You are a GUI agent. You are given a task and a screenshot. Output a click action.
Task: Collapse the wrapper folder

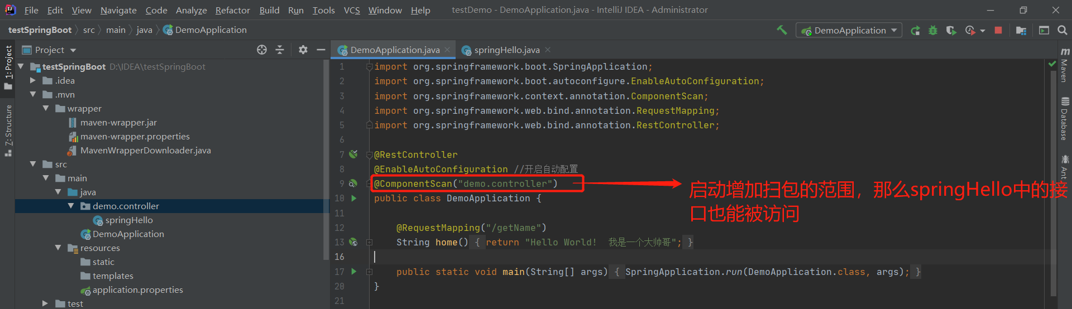tap(46, 108)
